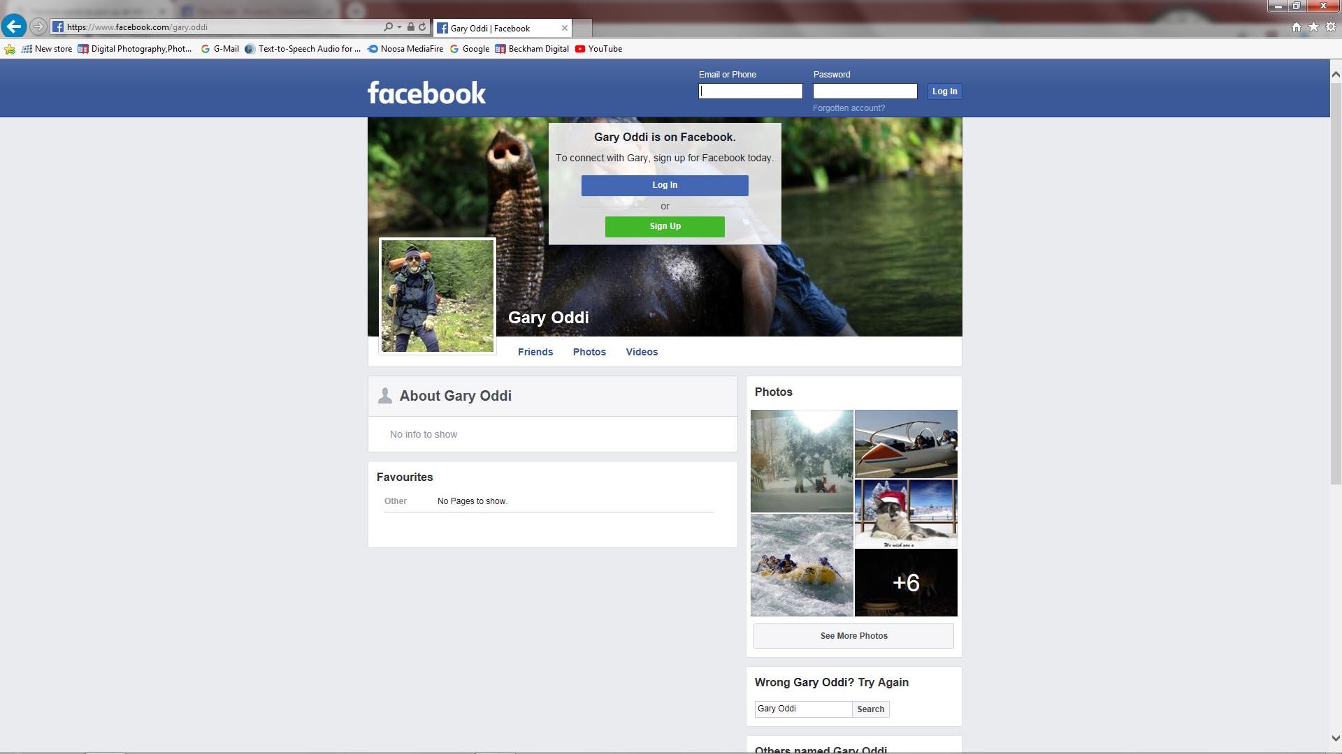Open the dog with Santa hat photo
This screenshot has width=1342, height=754.
click(x=906, y=513)
